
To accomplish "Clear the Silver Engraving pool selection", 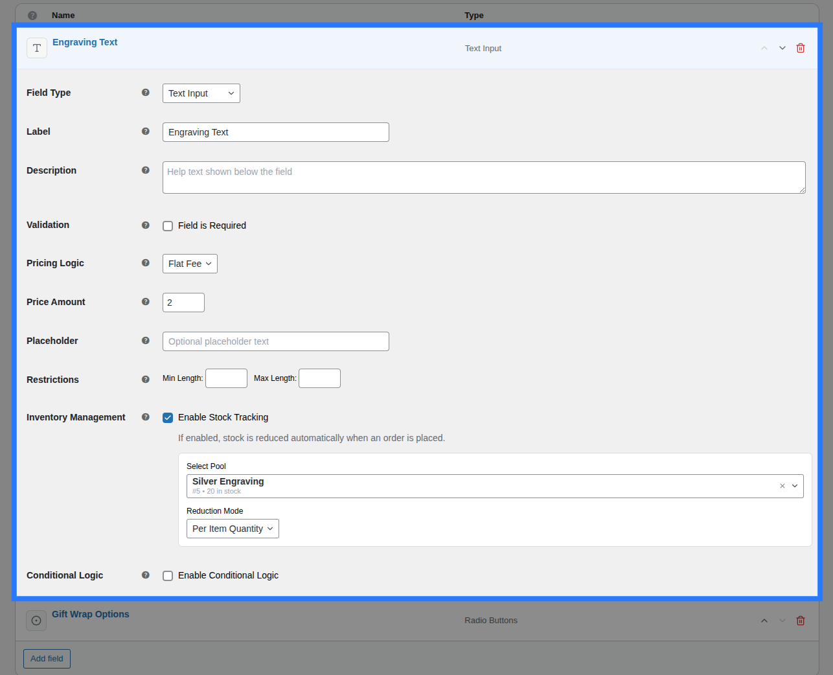I will pos(782,486).
